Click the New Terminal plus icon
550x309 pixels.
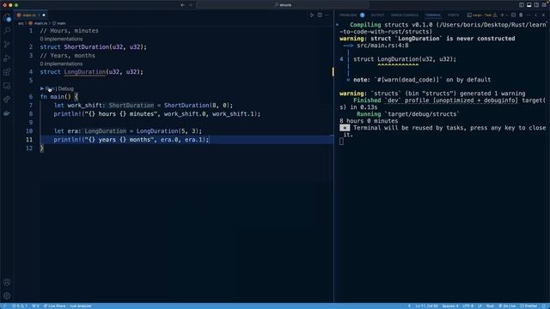click(x=502, y=15)
